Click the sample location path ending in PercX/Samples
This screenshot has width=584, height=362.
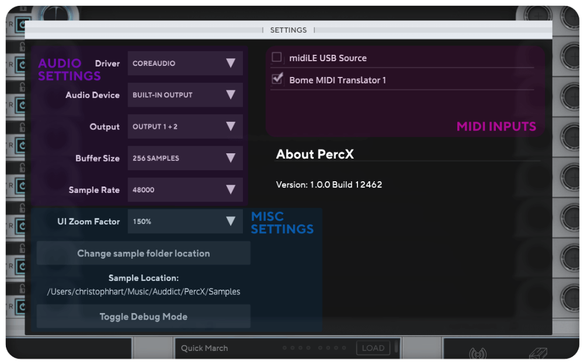pyautogui.click(x=144, y=291)
